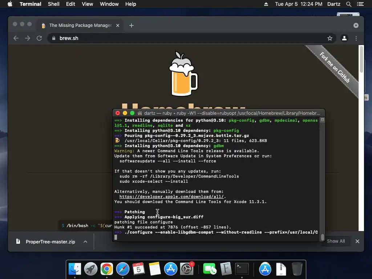
Task: Open Notes from the Dock
Action: click(x=155, y=269)
